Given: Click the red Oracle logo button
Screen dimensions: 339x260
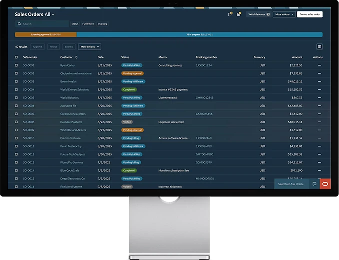Looking at the screenshot, I should pyautogui.click(x=325, y=184).
